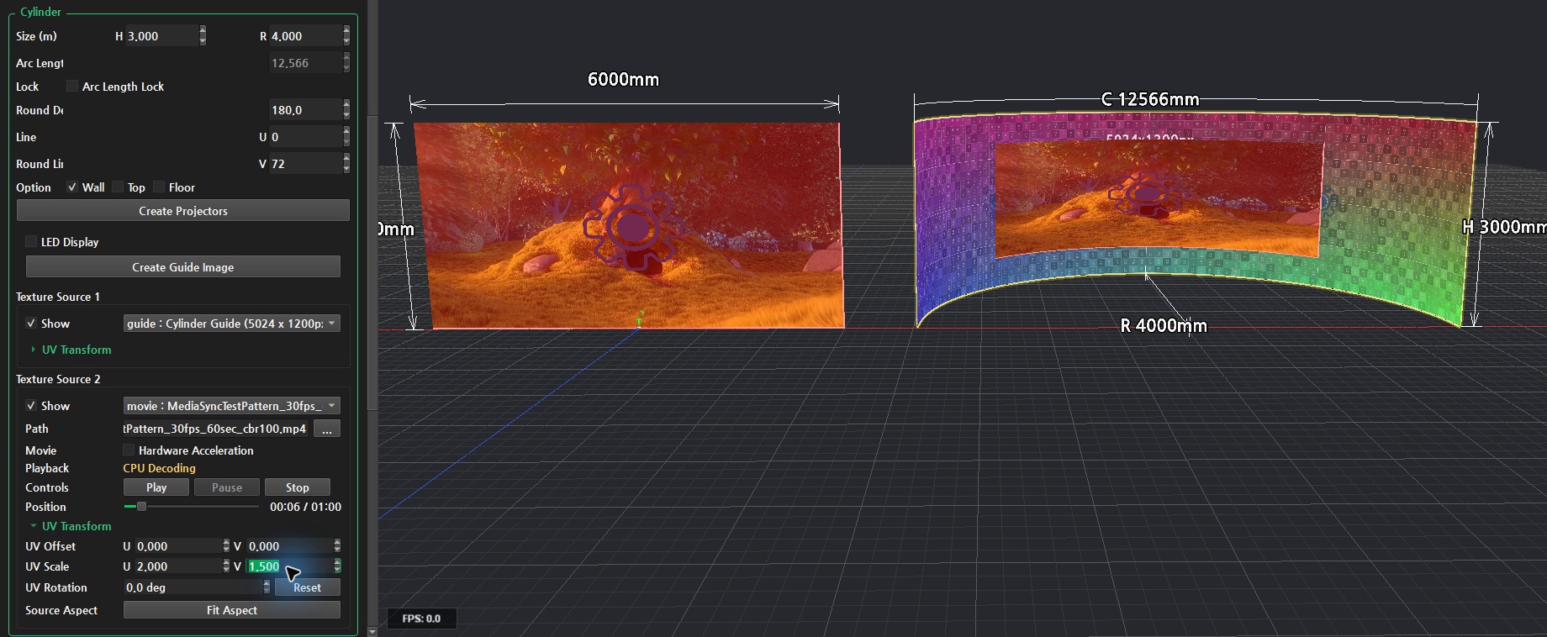
Task: Click the Round Degree 180.0 field
Action: [305, 110]
